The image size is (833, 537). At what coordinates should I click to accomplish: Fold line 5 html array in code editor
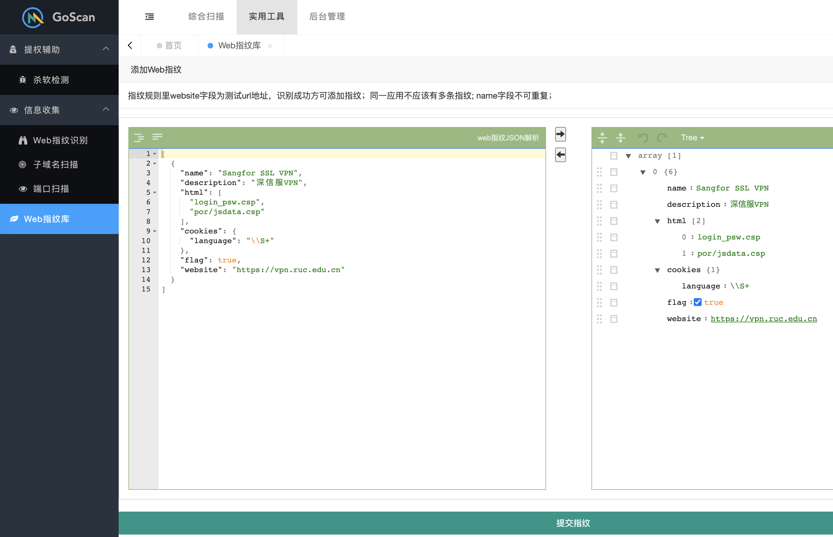[155, 193]
